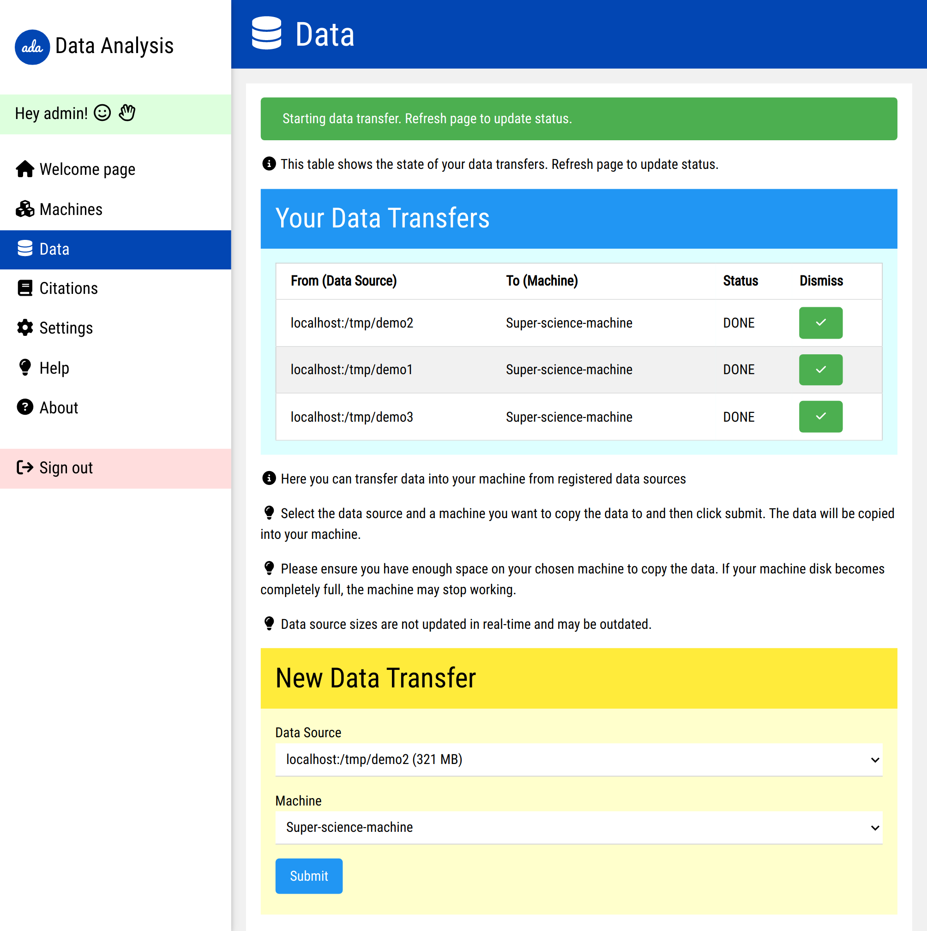
Task: Click the book icon beside Citations
Action: [x=25, y=288]
